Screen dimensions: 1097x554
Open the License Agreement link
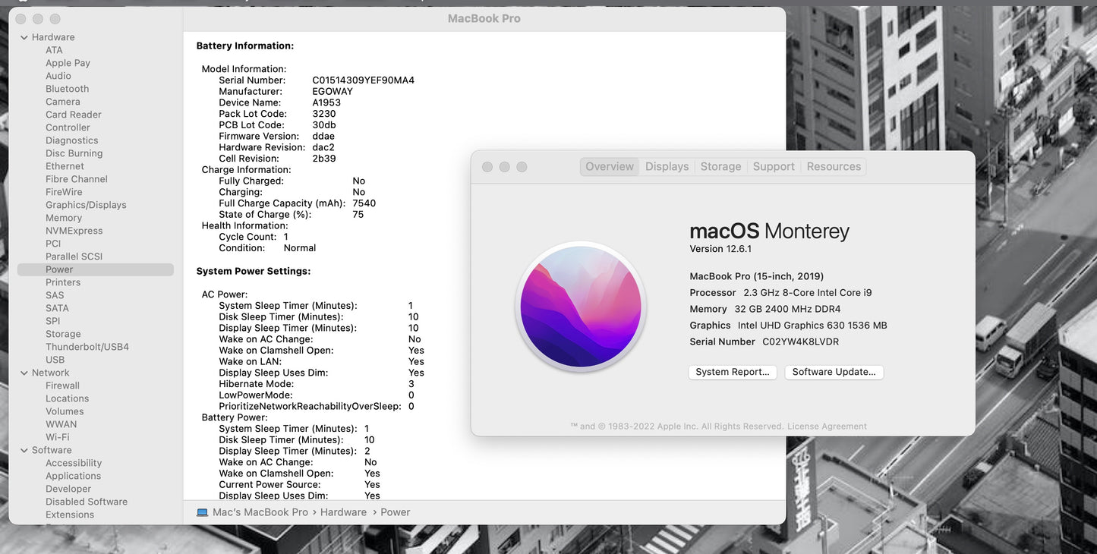click(x=827, y=427)
